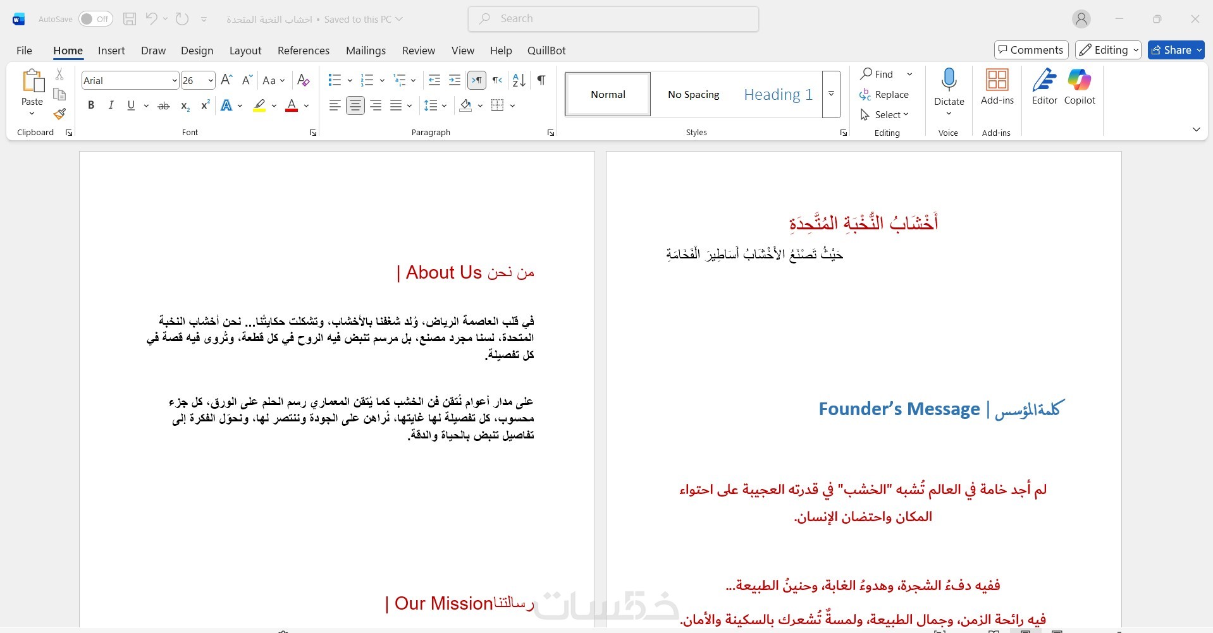Viewport: 1213px width, 633px height.
Task: Increase indent of the paragraph
Action: point(455,80)
